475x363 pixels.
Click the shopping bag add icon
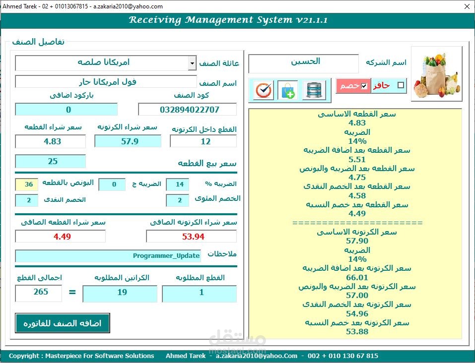coord(287,90)
